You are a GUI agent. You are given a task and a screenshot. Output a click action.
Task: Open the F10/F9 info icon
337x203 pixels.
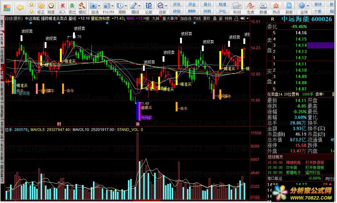pos(106,6)
